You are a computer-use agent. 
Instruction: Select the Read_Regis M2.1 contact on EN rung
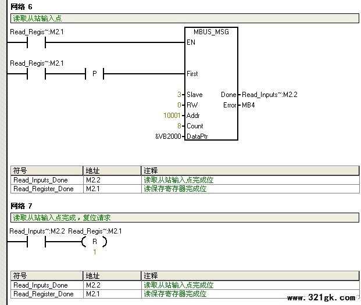coord(37,42)
